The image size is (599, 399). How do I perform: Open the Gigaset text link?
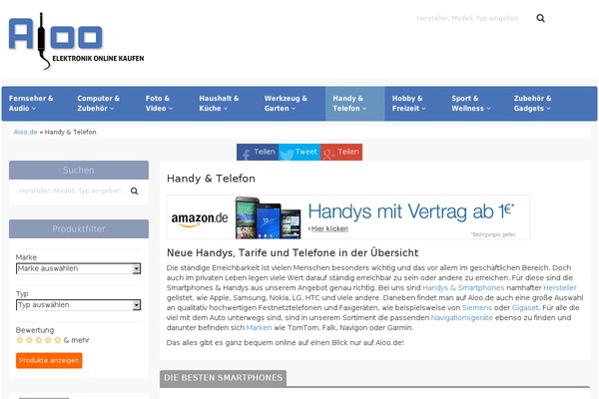525,308
